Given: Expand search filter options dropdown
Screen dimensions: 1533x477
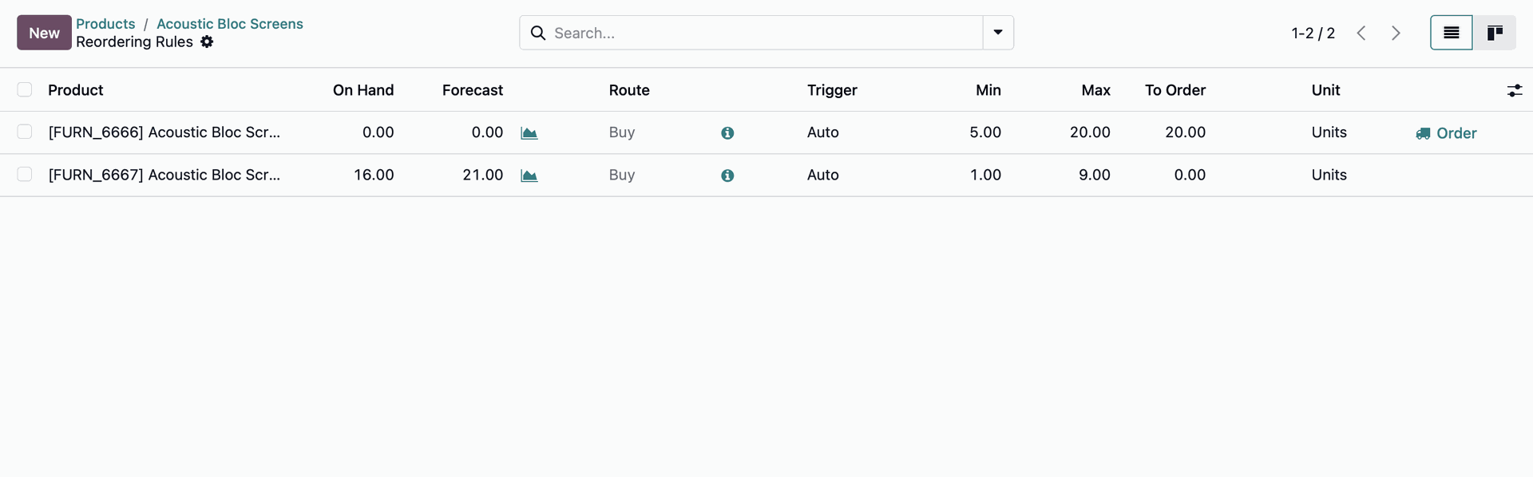Looking at the screenshot, I should pyautogui.click(x=997, y=33).
